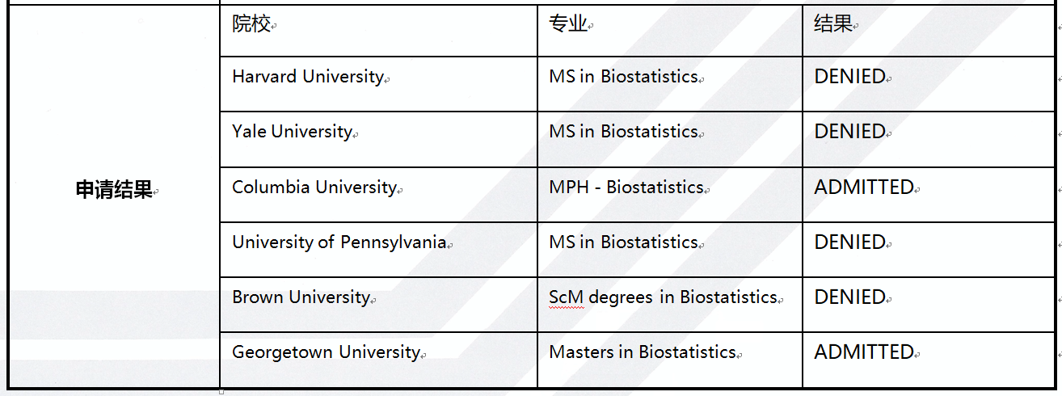This screenshot has width=1062, height=396.
Task: Select the 专业 column header
Action: coord(670,31)
